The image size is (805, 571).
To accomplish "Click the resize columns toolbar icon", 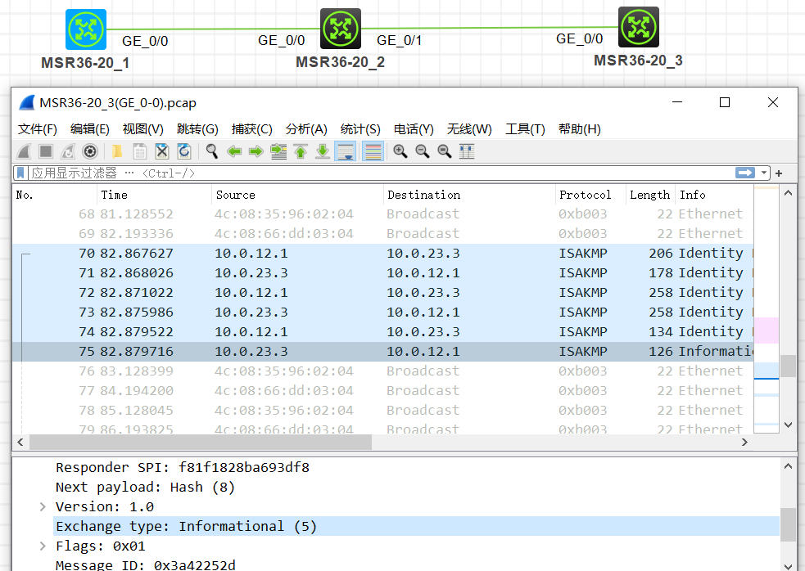I will 467,151.
